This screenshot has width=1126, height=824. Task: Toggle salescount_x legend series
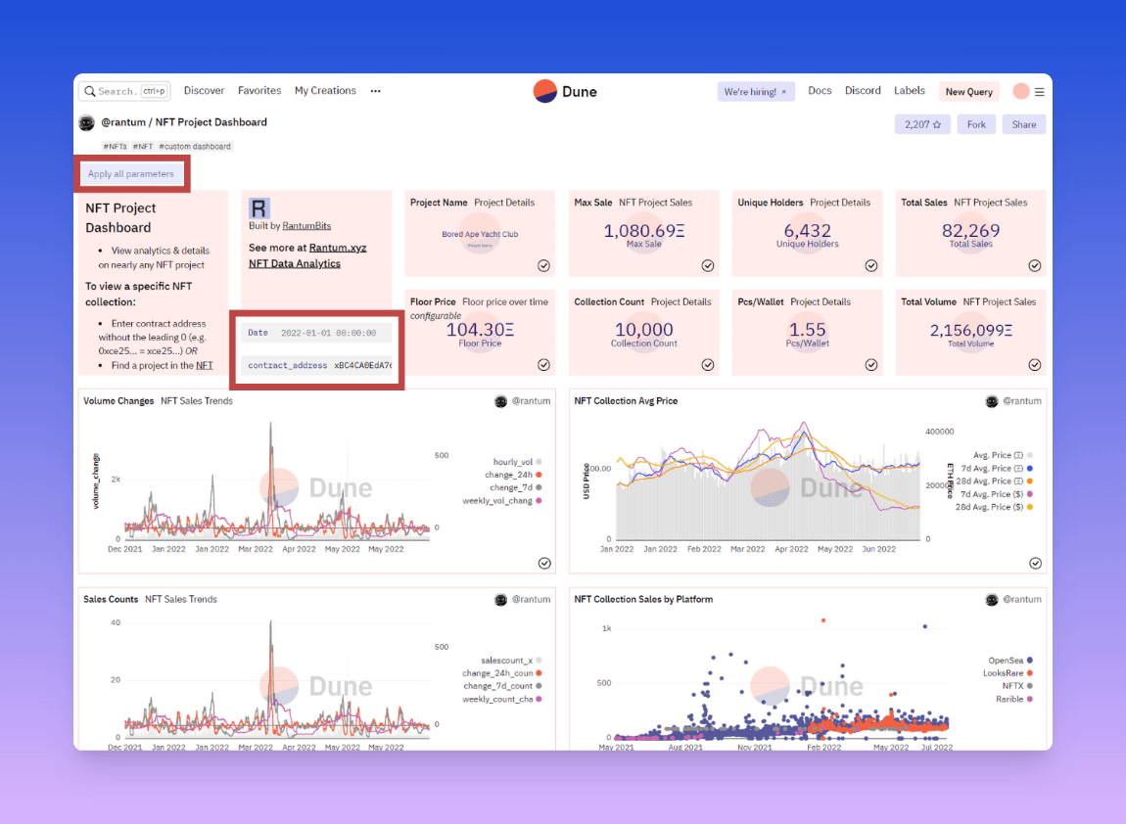511,661
